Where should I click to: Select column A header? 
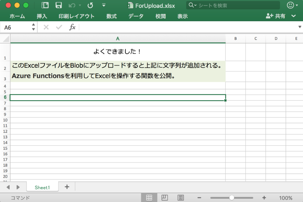tap(118, 39)
